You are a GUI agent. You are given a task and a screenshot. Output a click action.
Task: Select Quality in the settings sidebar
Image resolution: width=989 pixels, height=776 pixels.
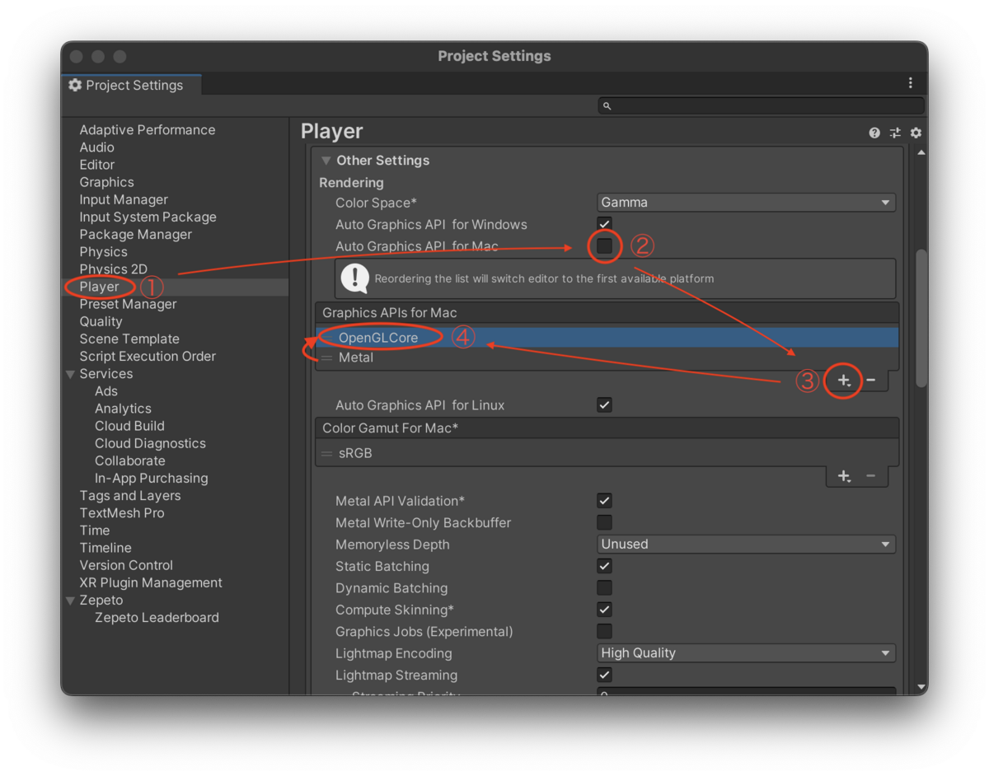[x=101, y=321]
